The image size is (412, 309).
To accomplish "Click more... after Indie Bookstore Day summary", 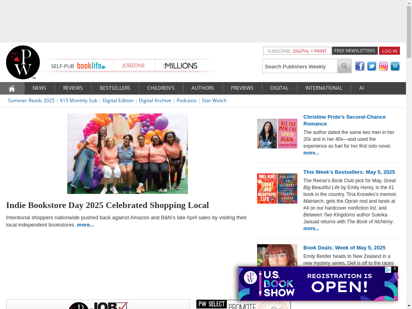I will click(x=85, y=225).
